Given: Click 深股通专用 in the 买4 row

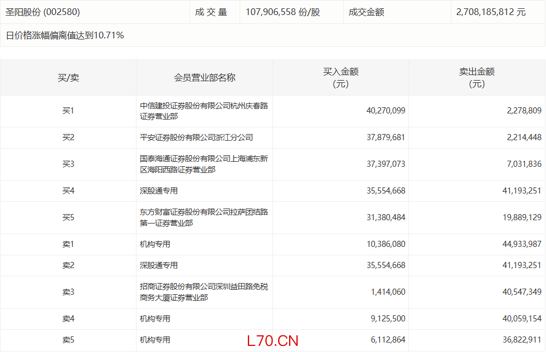Looking at the screenshot, I should tap(159, 191).
